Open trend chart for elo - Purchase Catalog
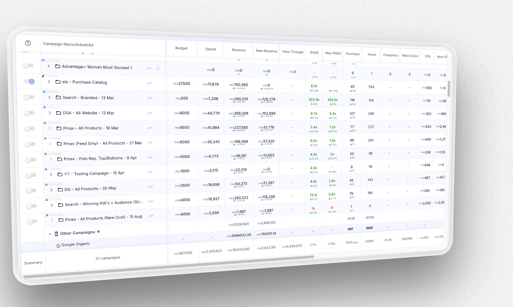 coord(149,83)
